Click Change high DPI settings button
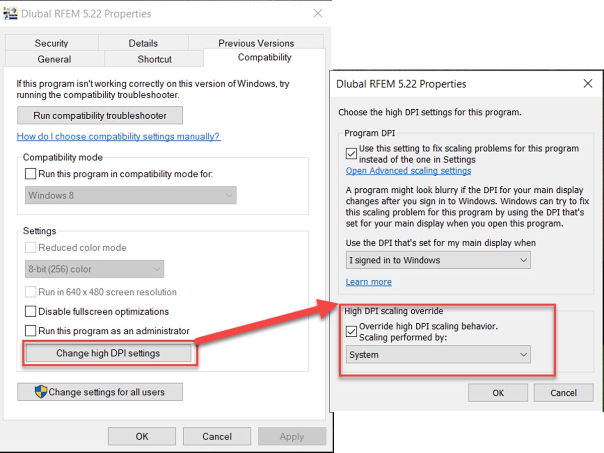Image resolution: width=604 pixels, height=453 pixels. point(108,353)
